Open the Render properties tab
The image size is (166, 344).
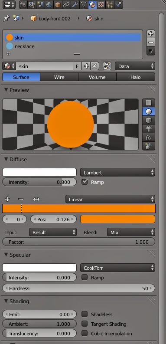point(23,5)
